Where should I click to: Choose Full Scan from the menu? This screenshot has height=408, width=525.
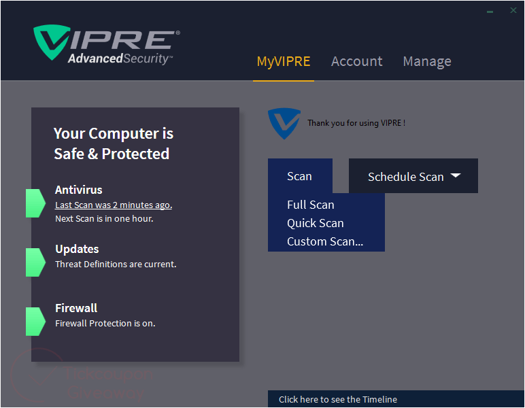[310, 205]
